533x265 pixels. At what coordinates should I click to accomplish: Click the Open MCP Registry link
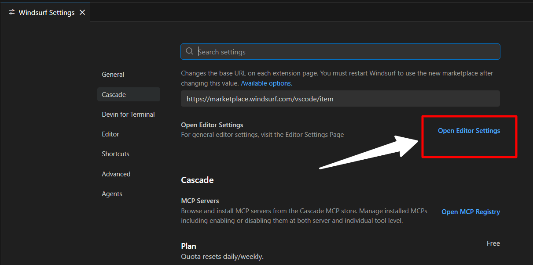tap(471, 212)
